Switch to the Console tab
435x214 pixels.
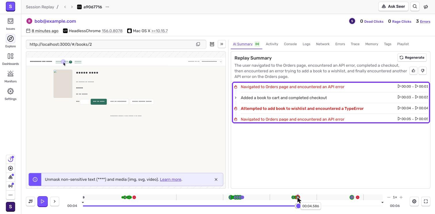pyautogui.click(x=290, y=44)
